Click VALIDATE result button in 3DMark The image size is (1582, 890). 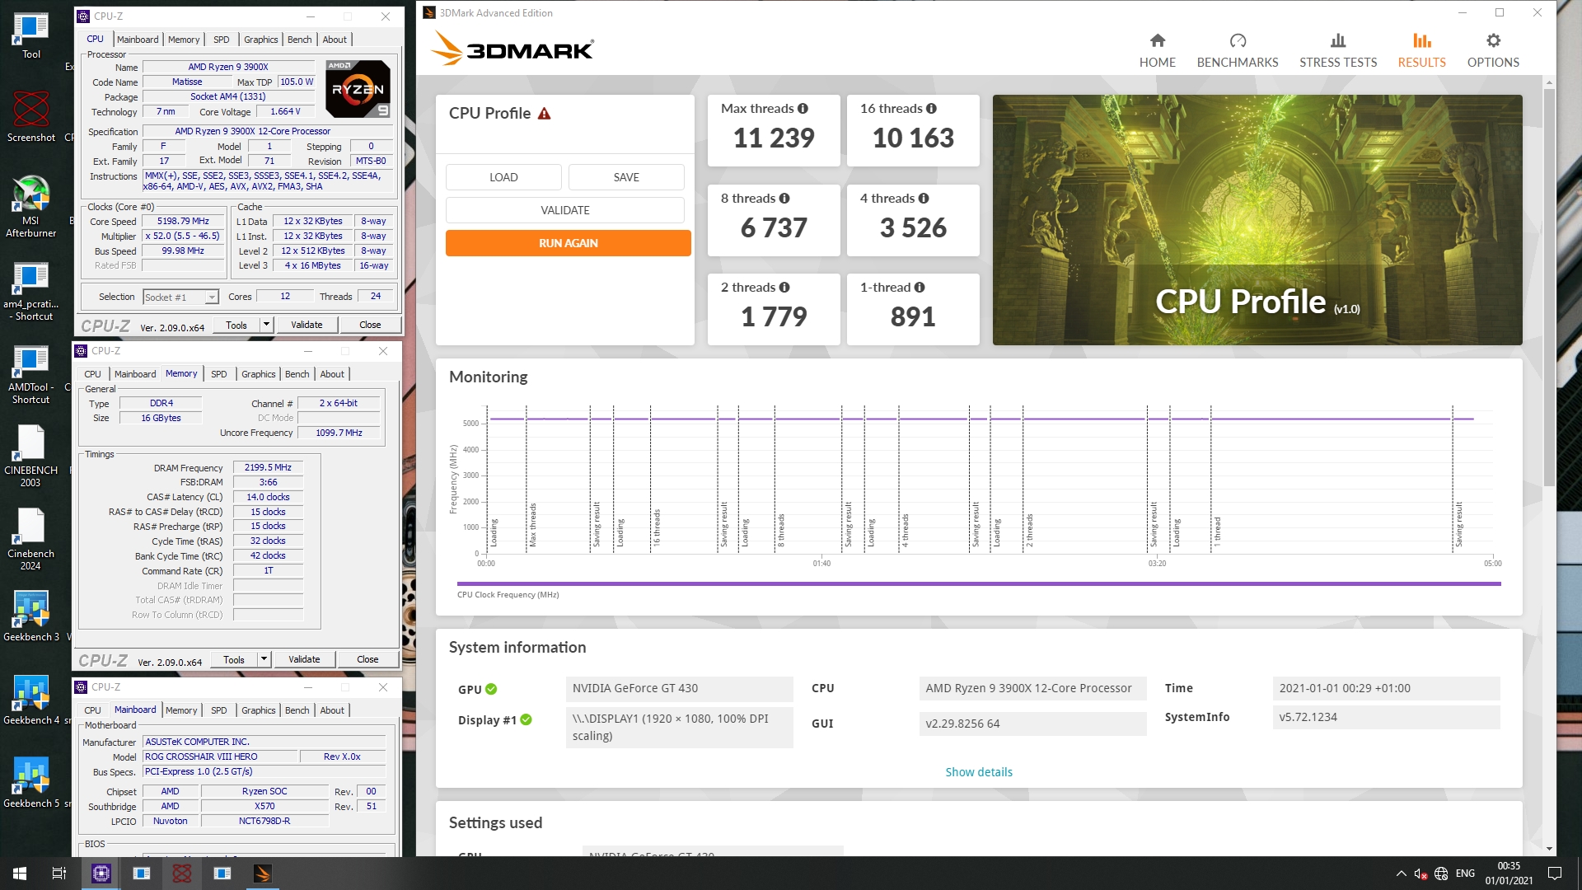click(x=565, y=210)
